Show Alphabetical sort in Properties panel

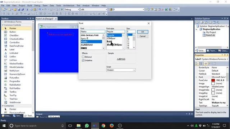201,63
